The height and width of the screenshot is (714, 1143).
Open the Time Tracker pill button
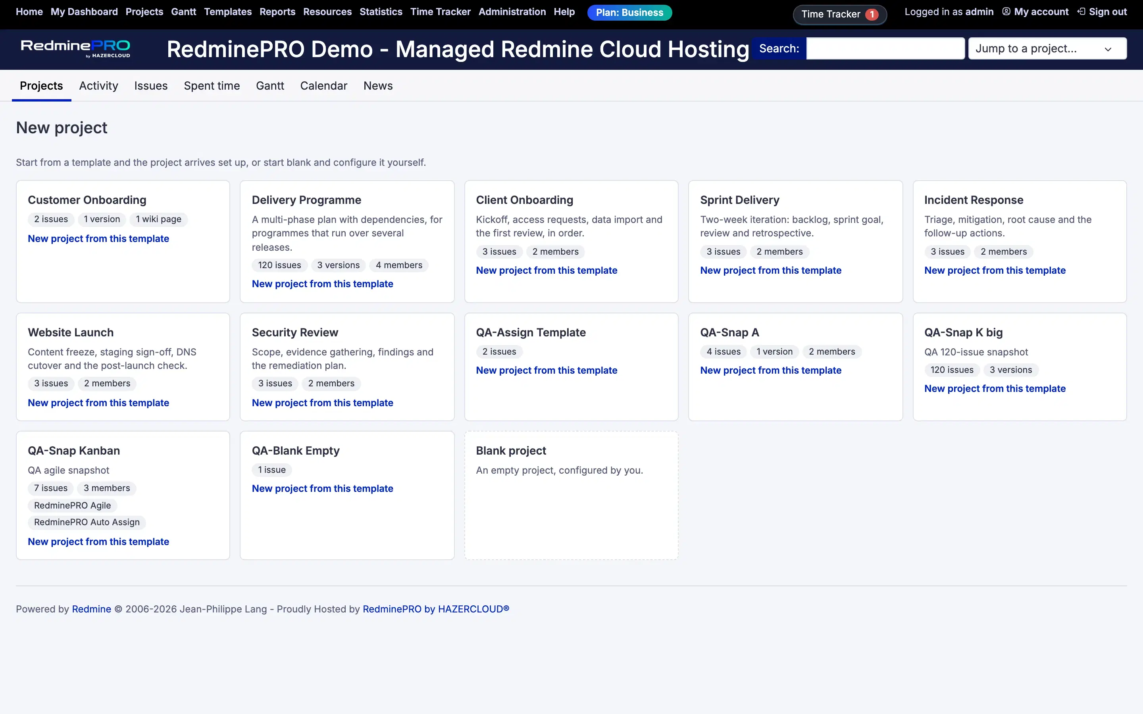[839, 14]
